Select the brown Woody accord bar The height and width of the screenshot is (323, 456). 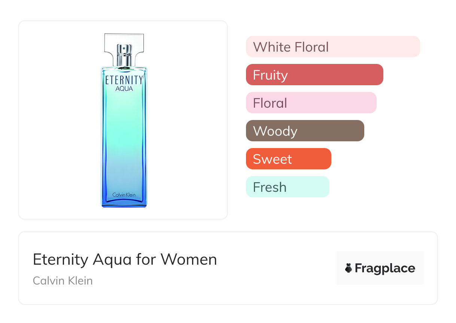coord(305,131)
